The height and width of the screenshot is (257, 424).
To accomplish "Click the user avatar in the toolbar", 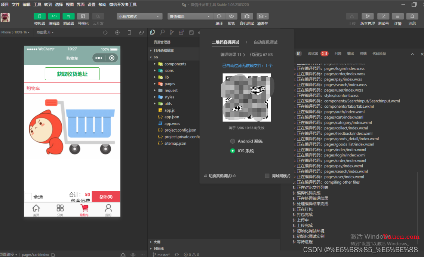I will coord(5,18).
